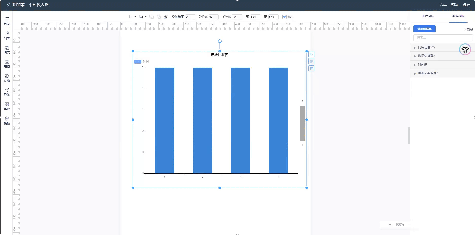
Task: Click the minus zoom-out button
Action: pos(409,225)
